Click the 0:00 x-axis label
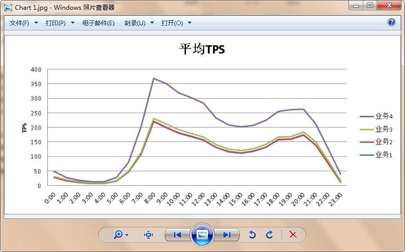This screenshot has width=405, height=252. pyautogui.click(x=50, y=199)
